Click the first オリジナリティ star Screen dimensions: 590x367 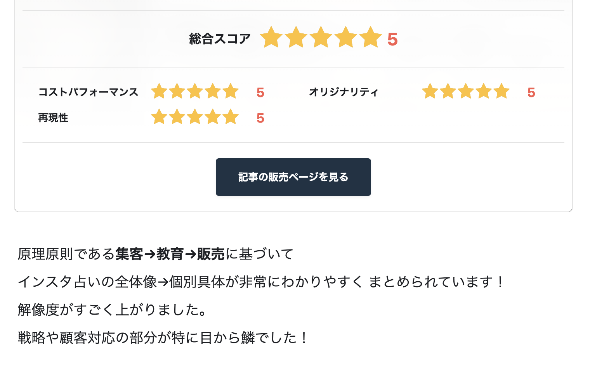coord(430,92)
